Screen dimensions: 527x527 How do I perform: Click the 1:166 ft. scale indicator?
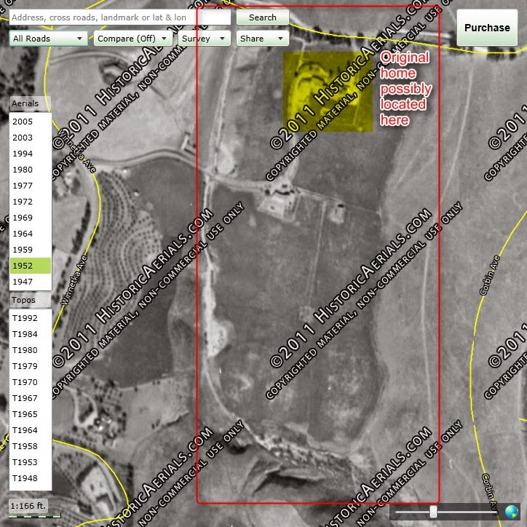(x=28, y=506)
